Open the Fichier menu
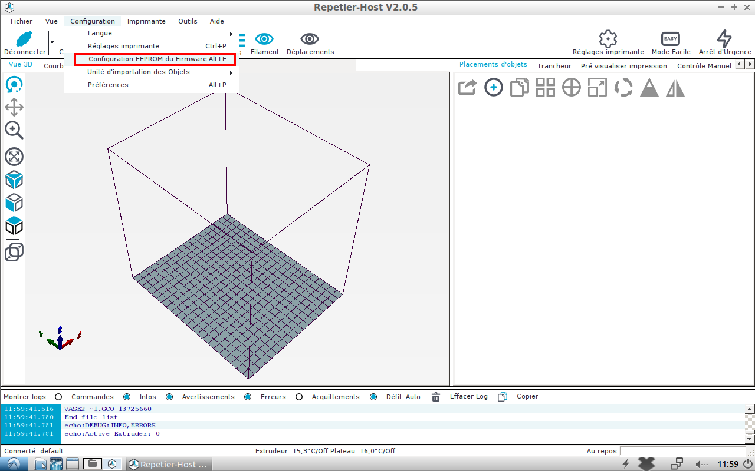Viewport: 755px width, 471px height. click(x=22, y=21)
